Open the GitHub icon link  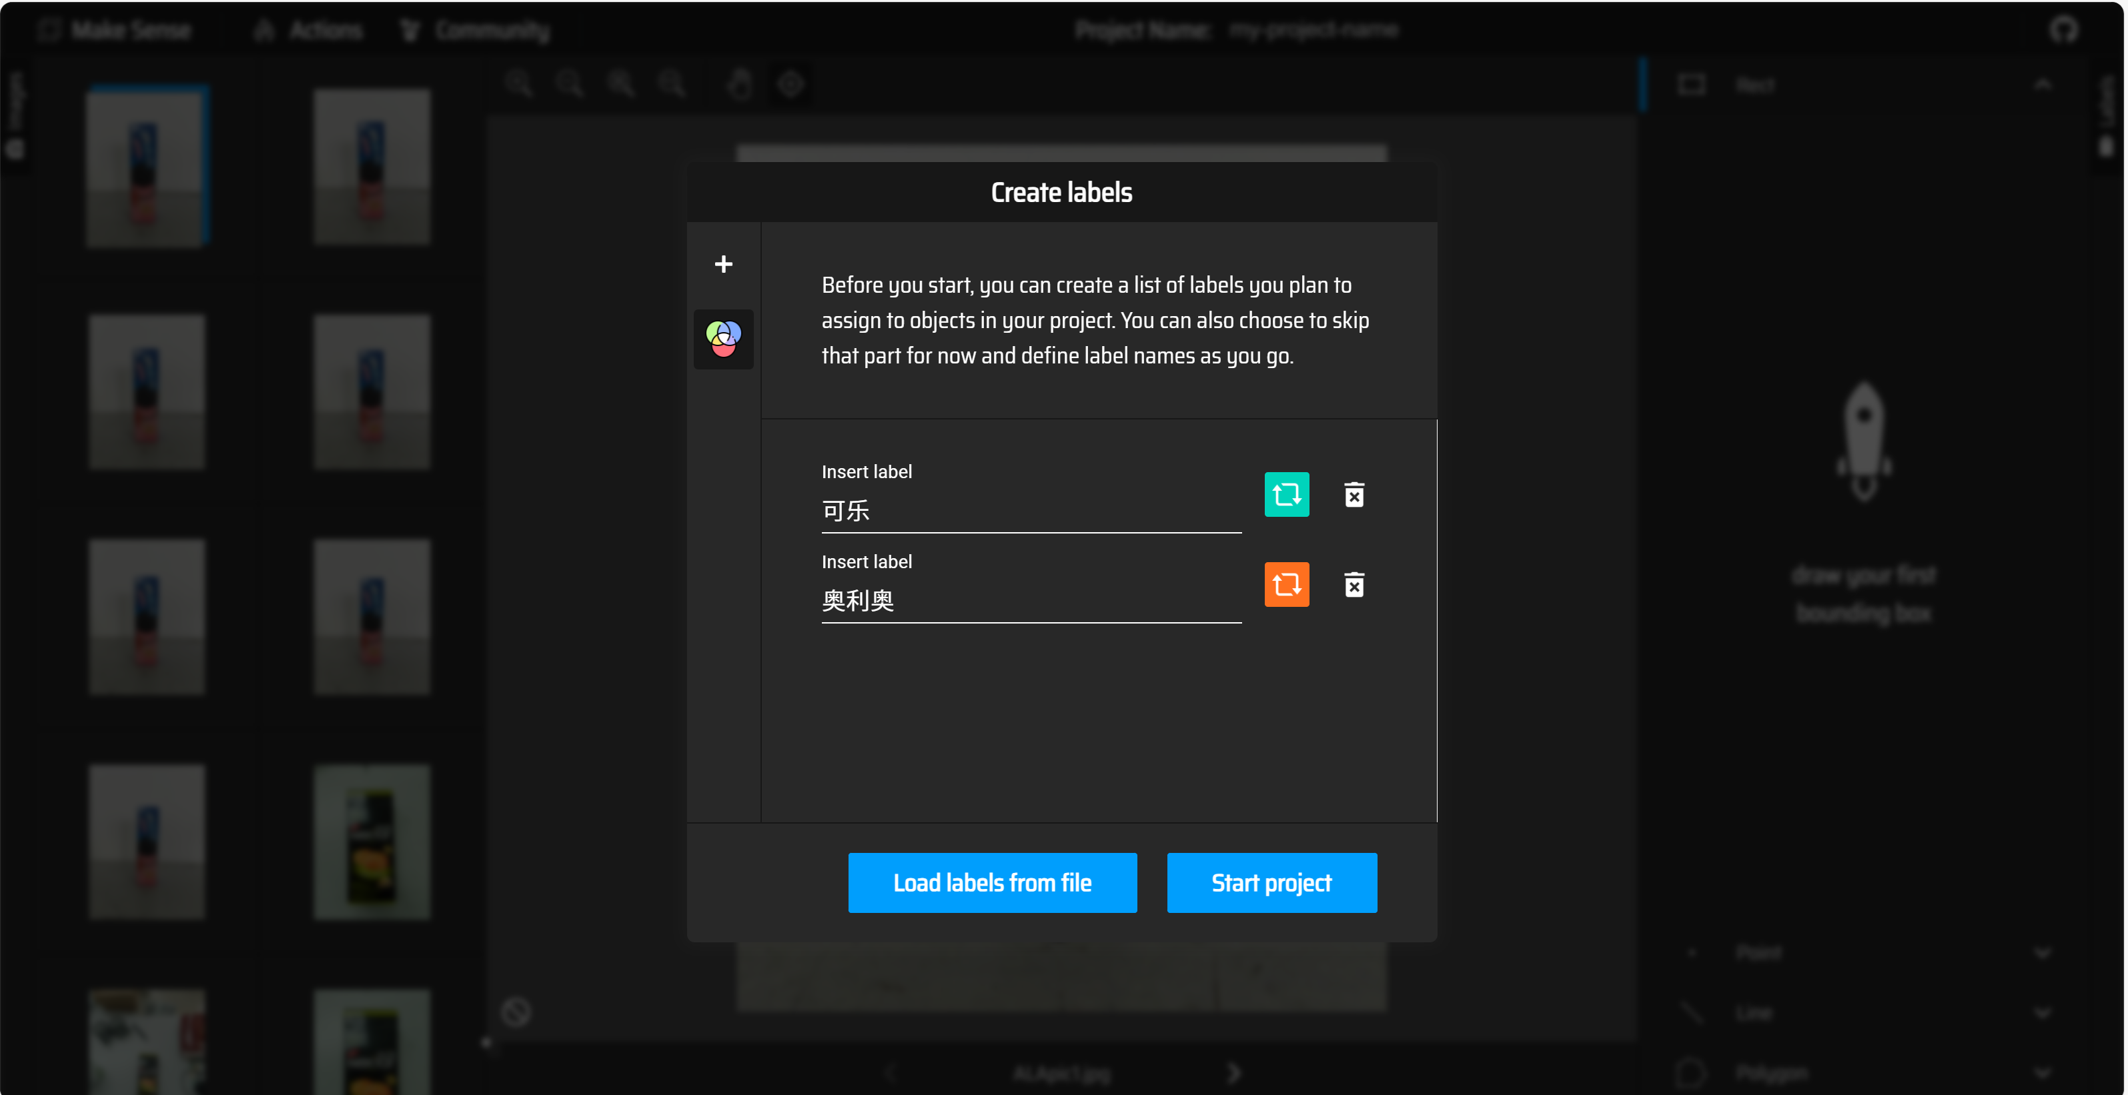2063,31
